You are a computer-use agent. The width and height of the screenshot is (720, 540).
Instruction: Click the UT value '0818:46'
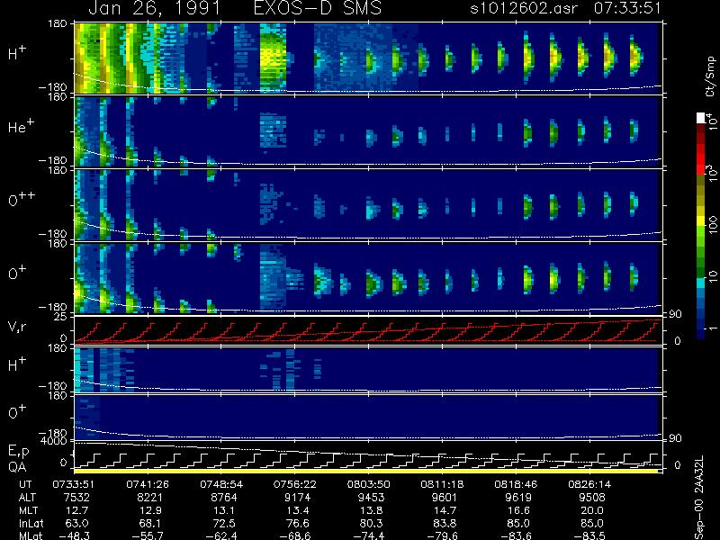516,484
